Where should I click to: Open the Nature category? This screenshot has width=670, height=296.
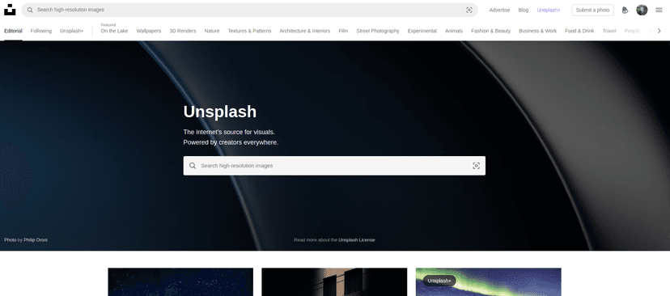(x=212, y=31)
